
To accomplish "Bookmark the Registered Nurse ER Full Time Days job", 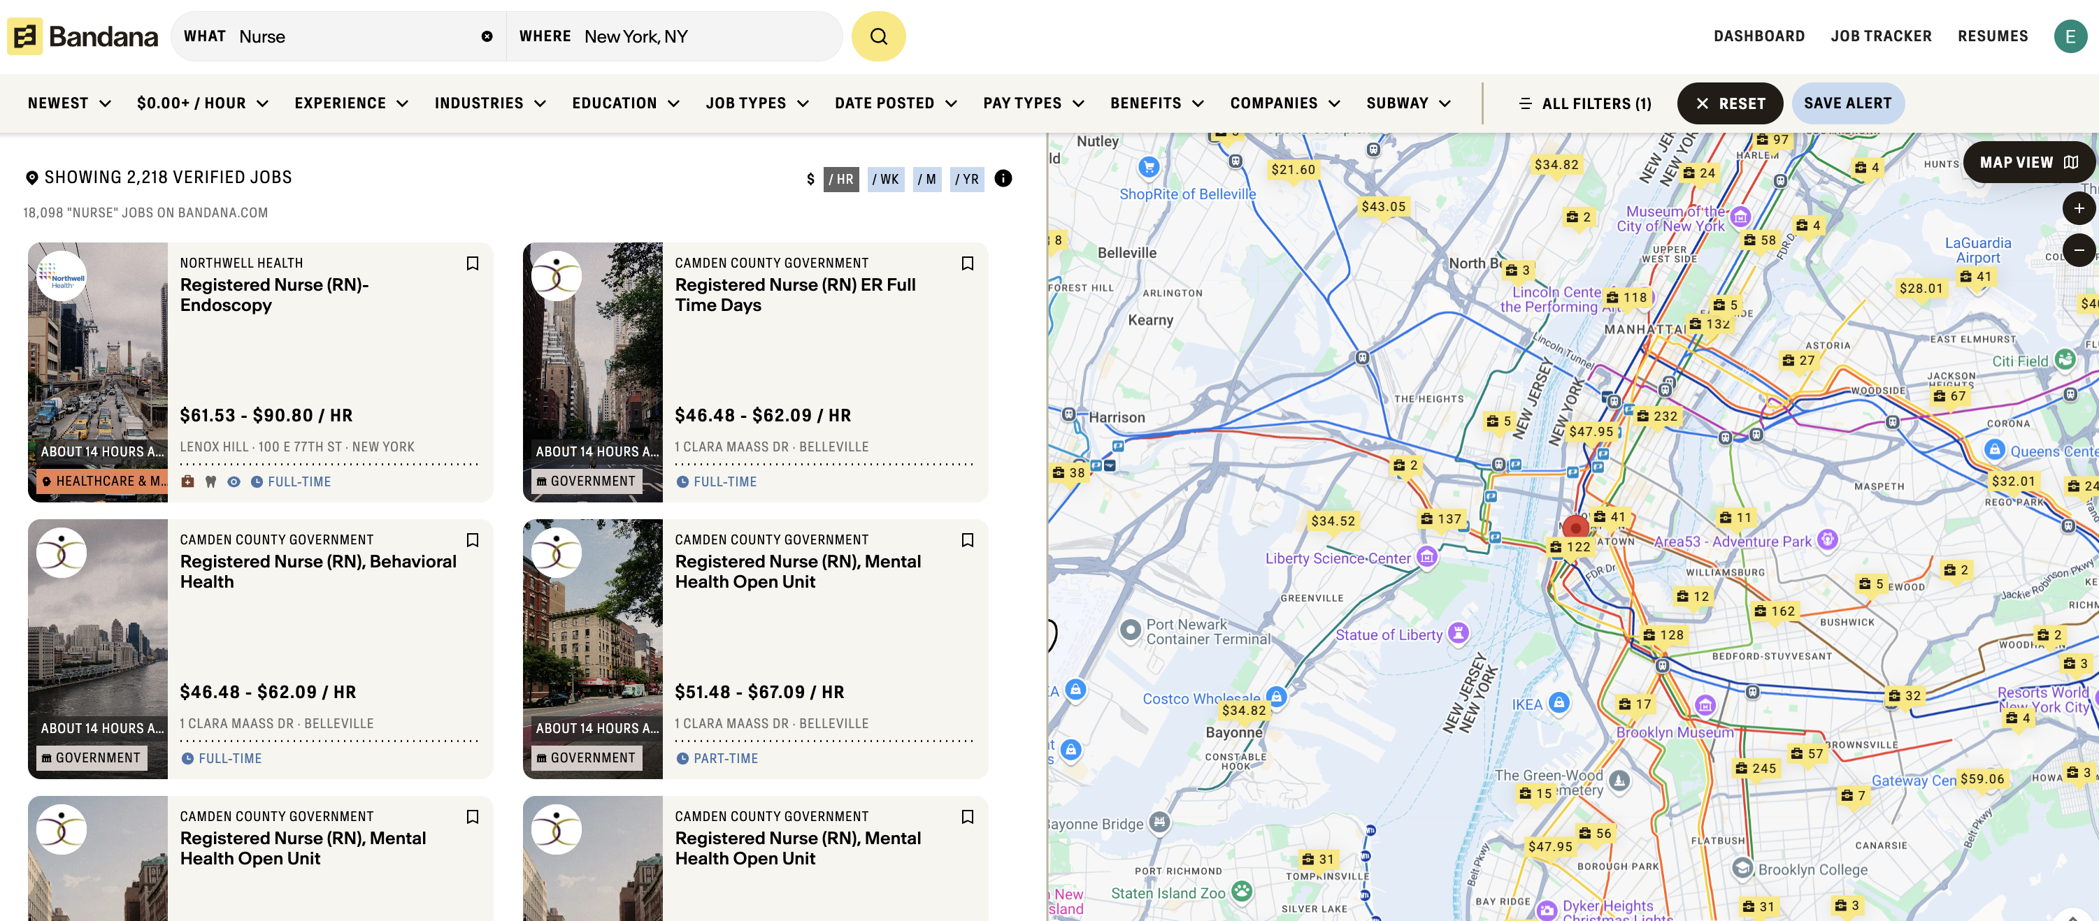I will tap(966, 263).
